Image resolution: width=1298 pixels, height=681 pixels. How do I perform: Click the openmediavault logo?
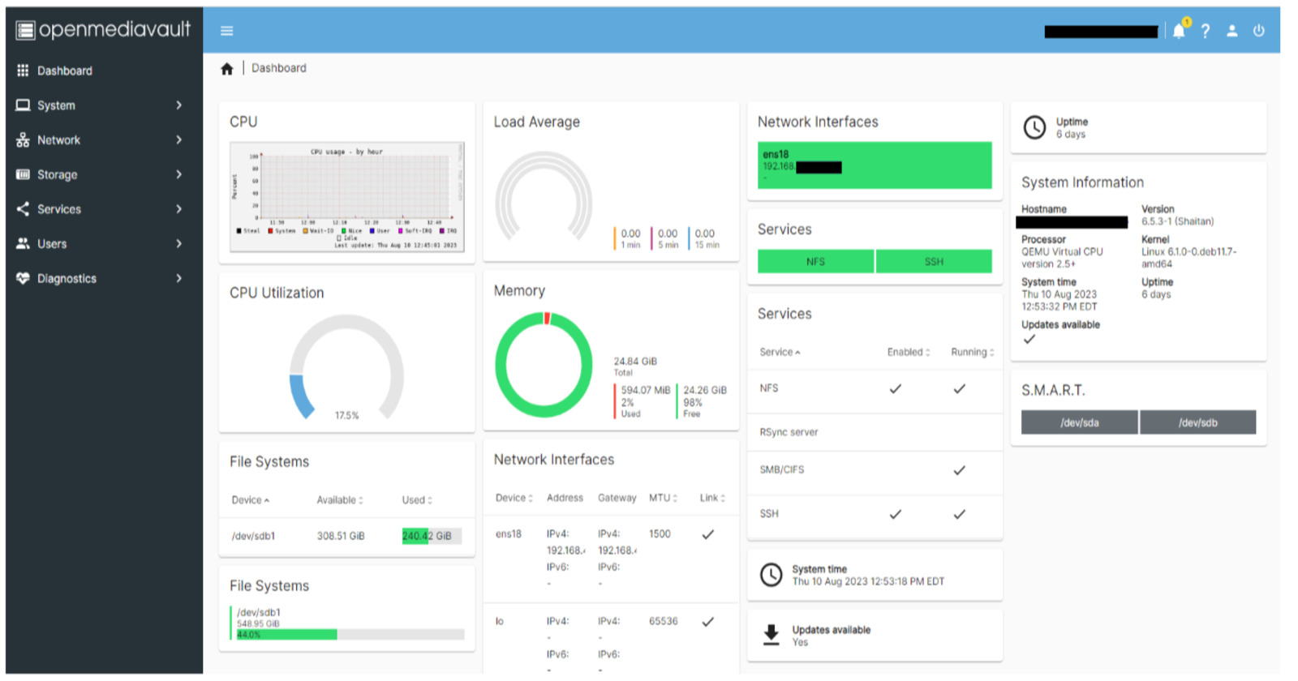pos(103,30)
